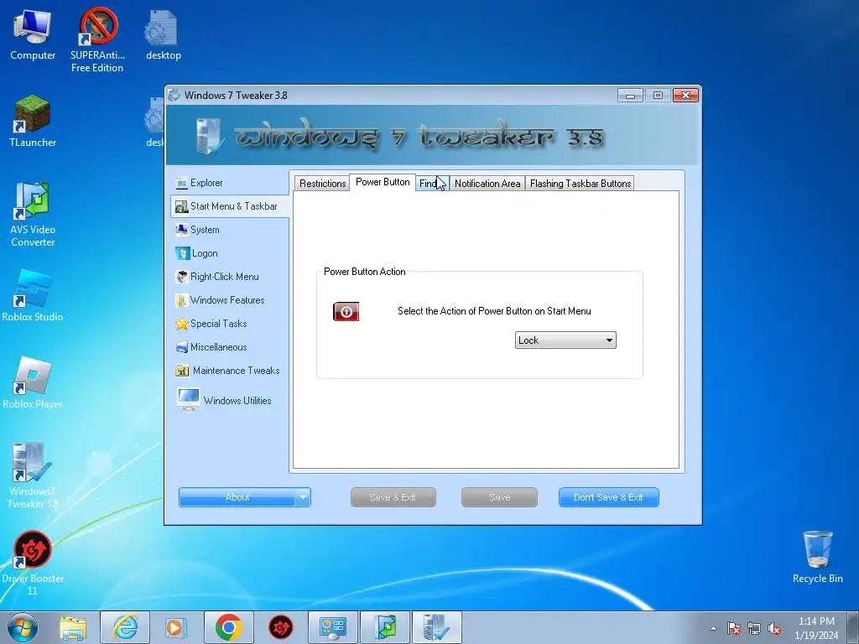Show hidden system tray icons
Image resolution: width=859 pixels, height=644 pixels.
pyautogui.click(x=713, y=628)
